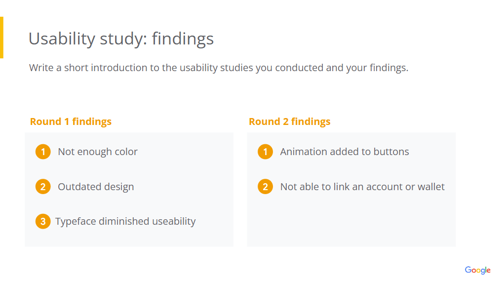504x283 pixels.
Task: Click the orange number 1 badge under Round 1
Action: (43, 152)
